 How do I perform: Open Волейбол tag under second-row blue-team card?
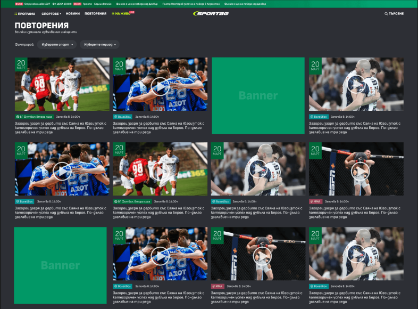click(24, 201)
